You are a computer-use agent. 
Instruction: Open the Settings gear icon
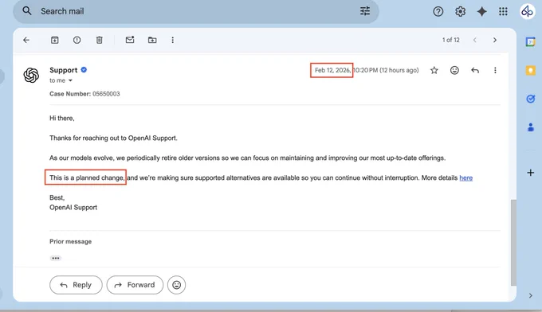(460, 12)
